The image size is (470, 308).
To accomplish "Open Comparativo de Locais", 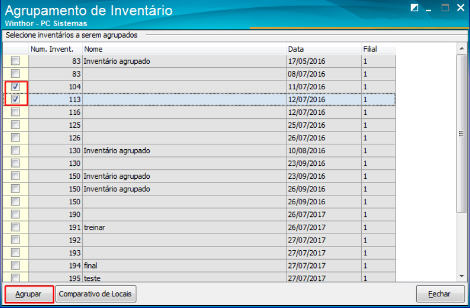I will click(95, 294).
